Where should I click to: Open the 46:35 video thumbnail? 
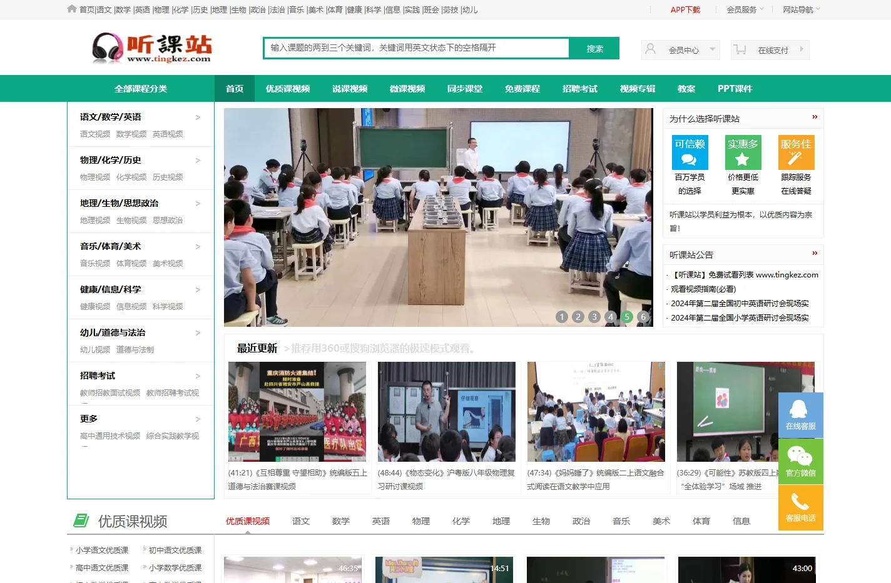coord(293,570)
